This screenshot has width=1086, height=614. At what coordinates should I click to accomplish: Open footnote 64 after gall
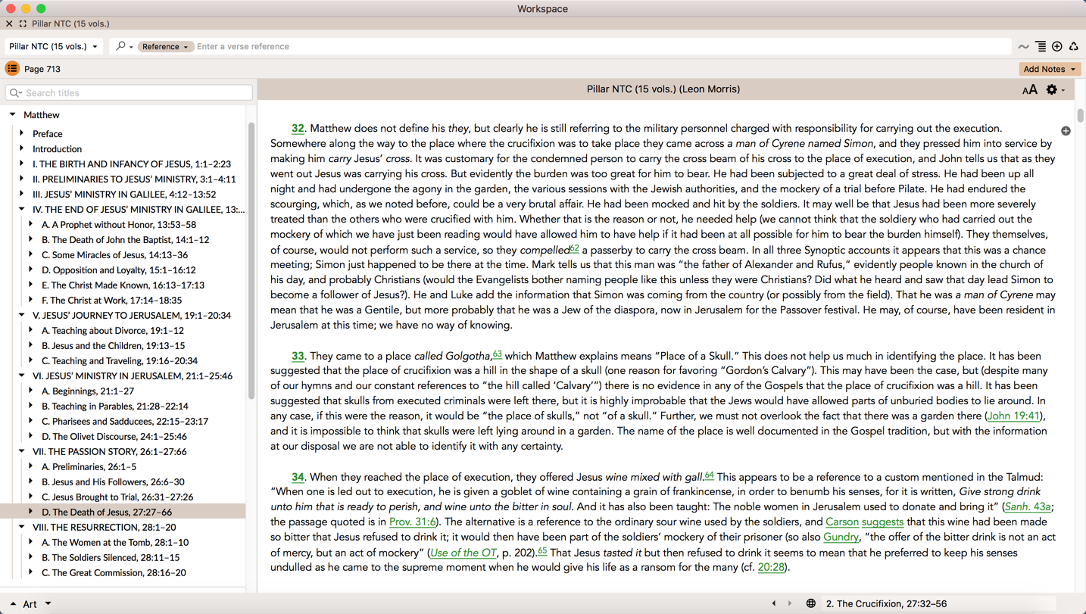coord(709,475)
